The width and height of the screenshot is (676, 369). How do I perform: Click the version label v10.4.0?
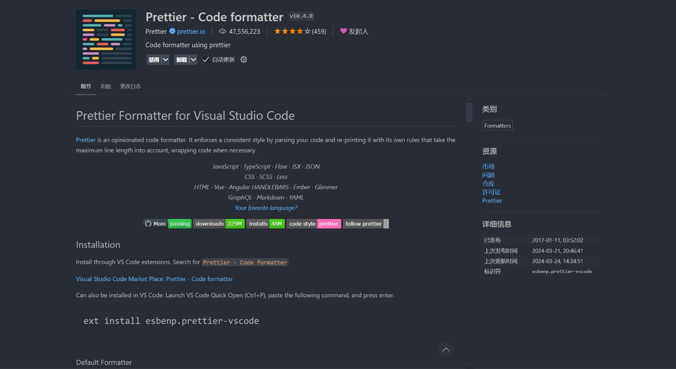click(x=301, y=16)
